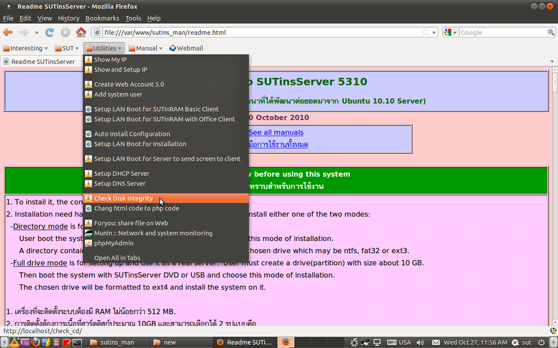Open the USA keyboard layout indicator
This screenshot has height=348, width=558.
[x=399, y=343]
